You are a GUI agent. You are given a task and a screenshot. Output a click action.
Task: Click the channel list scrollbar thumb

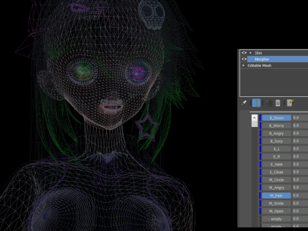[x=254, y=124]
